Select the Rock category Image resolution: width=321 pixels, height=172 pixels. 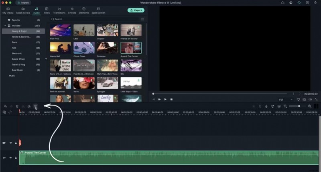coord(23,42)
